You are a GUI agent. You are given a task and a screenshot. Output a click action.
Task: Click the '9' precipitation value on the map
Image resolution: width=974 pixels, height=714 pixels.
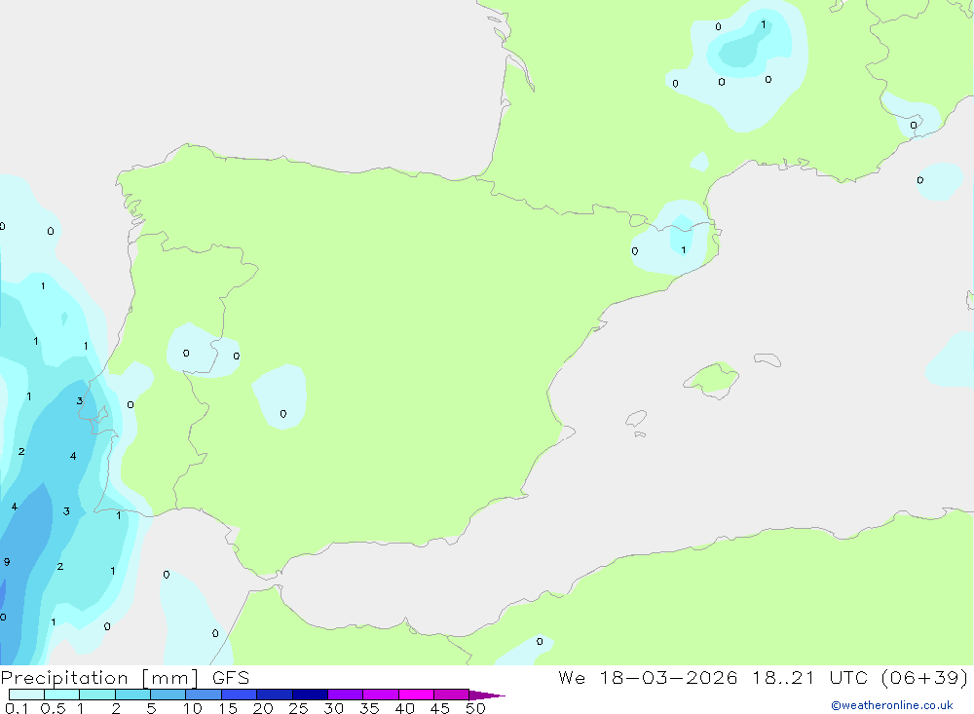pos(7,562)
